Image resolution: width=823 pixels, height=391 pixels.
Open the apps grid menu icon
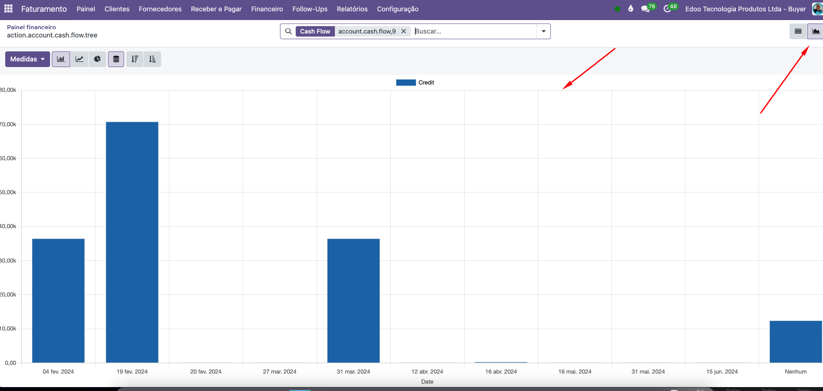(x=8, y=9)
